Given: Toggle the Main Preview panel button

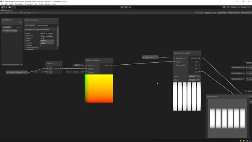Looking at the screenshot, I should [x=246, y=13].
